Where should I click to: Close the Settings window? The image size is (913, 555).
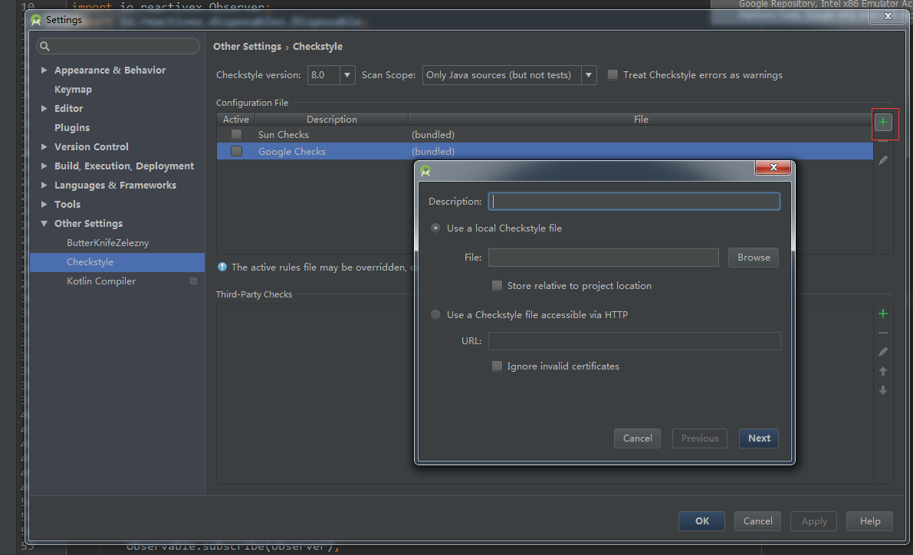coord(888,16)
